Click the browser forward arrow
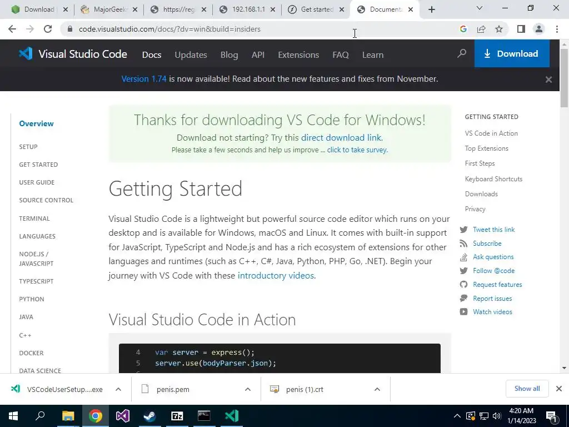569x427 pixels. [30, 29]
